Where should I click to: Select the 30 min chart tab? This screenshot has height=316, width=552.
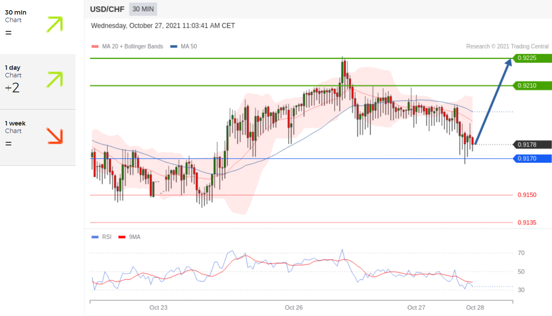click(38, 27)
